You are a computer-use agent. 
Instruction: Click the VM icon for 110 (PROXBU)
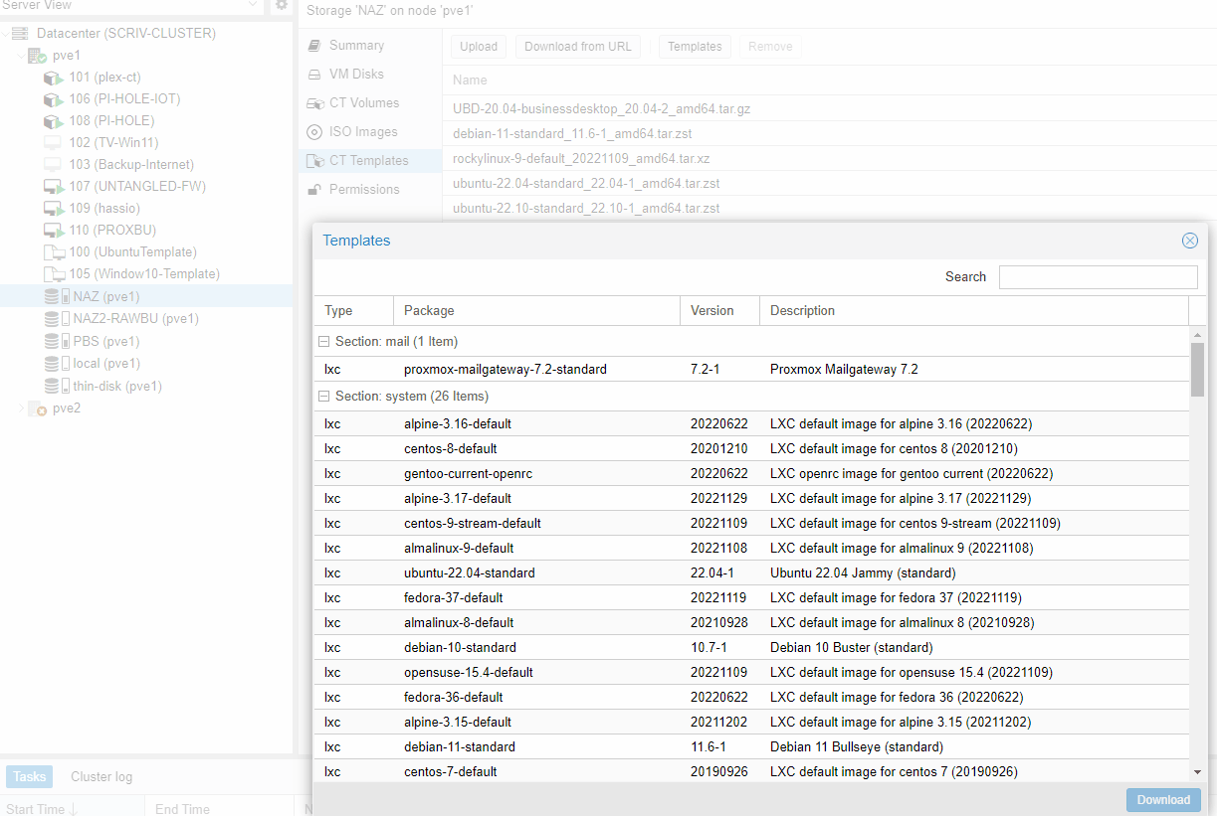click(x=53, y=231)
